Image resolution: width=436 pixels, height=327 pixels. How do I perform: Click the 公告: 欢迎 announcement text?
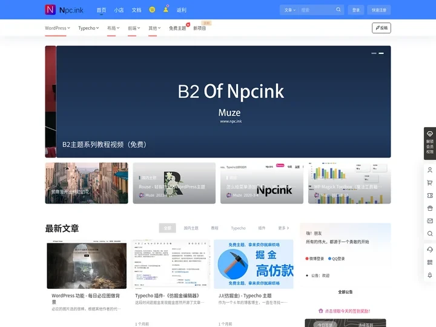coord(320,276)
